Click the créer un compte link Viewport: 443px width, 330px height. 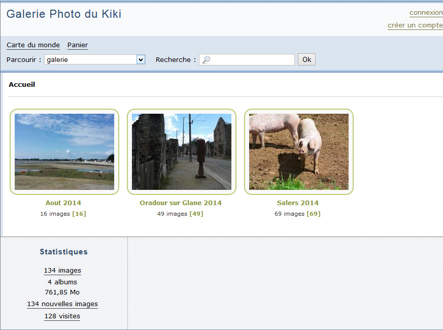[415, 25]
